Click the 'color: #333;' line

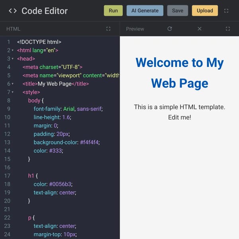tap(48, 151)
